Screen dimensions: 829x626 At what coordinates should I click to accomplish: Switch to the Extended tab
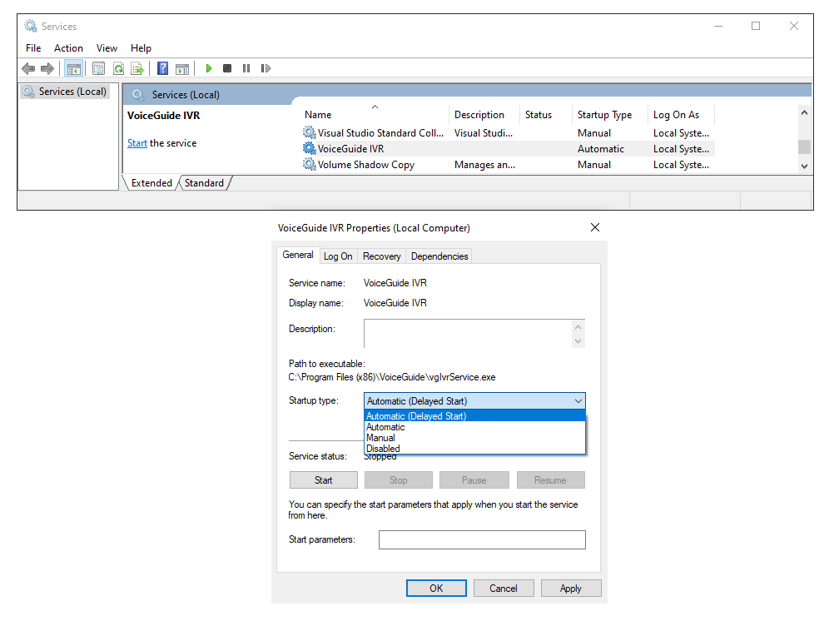coord(151,183)
